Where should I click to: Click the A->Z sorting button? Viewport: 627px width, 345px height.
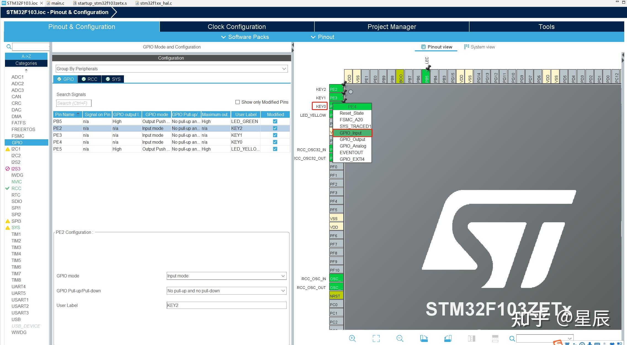coord(26,56)
